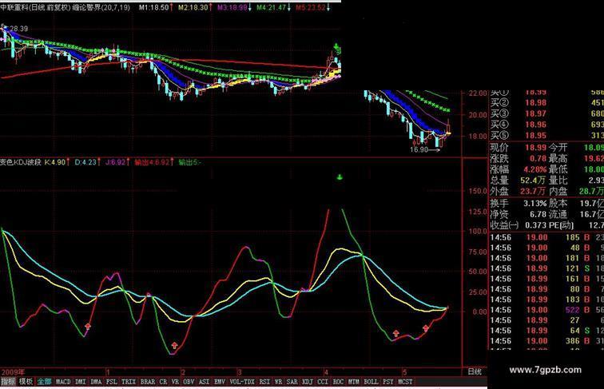The width and height of the screenshot is (604, 389).
Task: Switch to the EMV indicator
Action: point(219,382)
